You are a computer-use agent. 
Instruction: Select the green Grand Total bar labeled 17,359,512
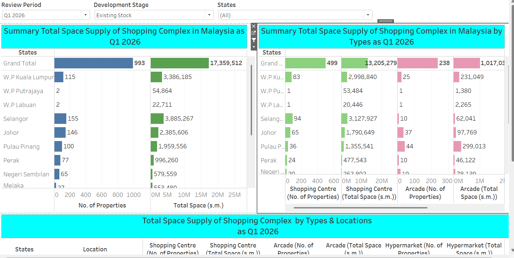coord(180,63)
